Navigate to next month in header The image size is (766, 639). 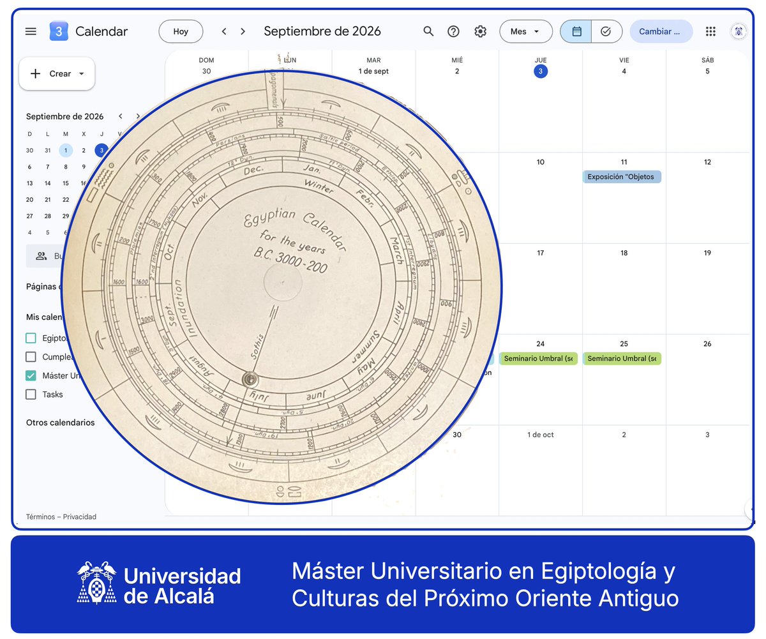click(243, 31)
